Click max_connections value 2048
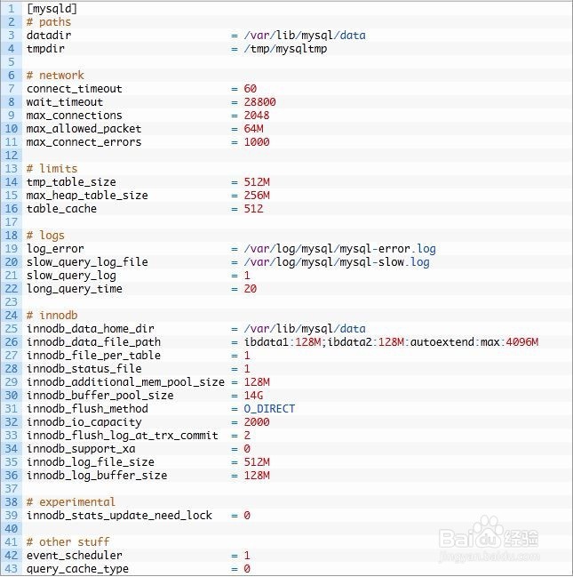The image size is (573, 577). click(257, 116)
